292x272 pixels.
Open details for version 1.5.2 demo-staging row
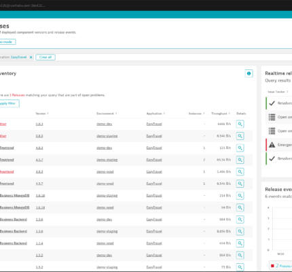240,267
